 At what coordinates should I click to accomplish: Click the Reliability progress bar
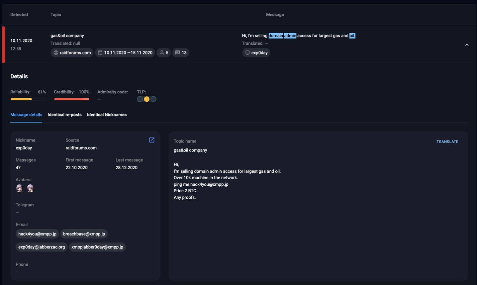(28, 99)
